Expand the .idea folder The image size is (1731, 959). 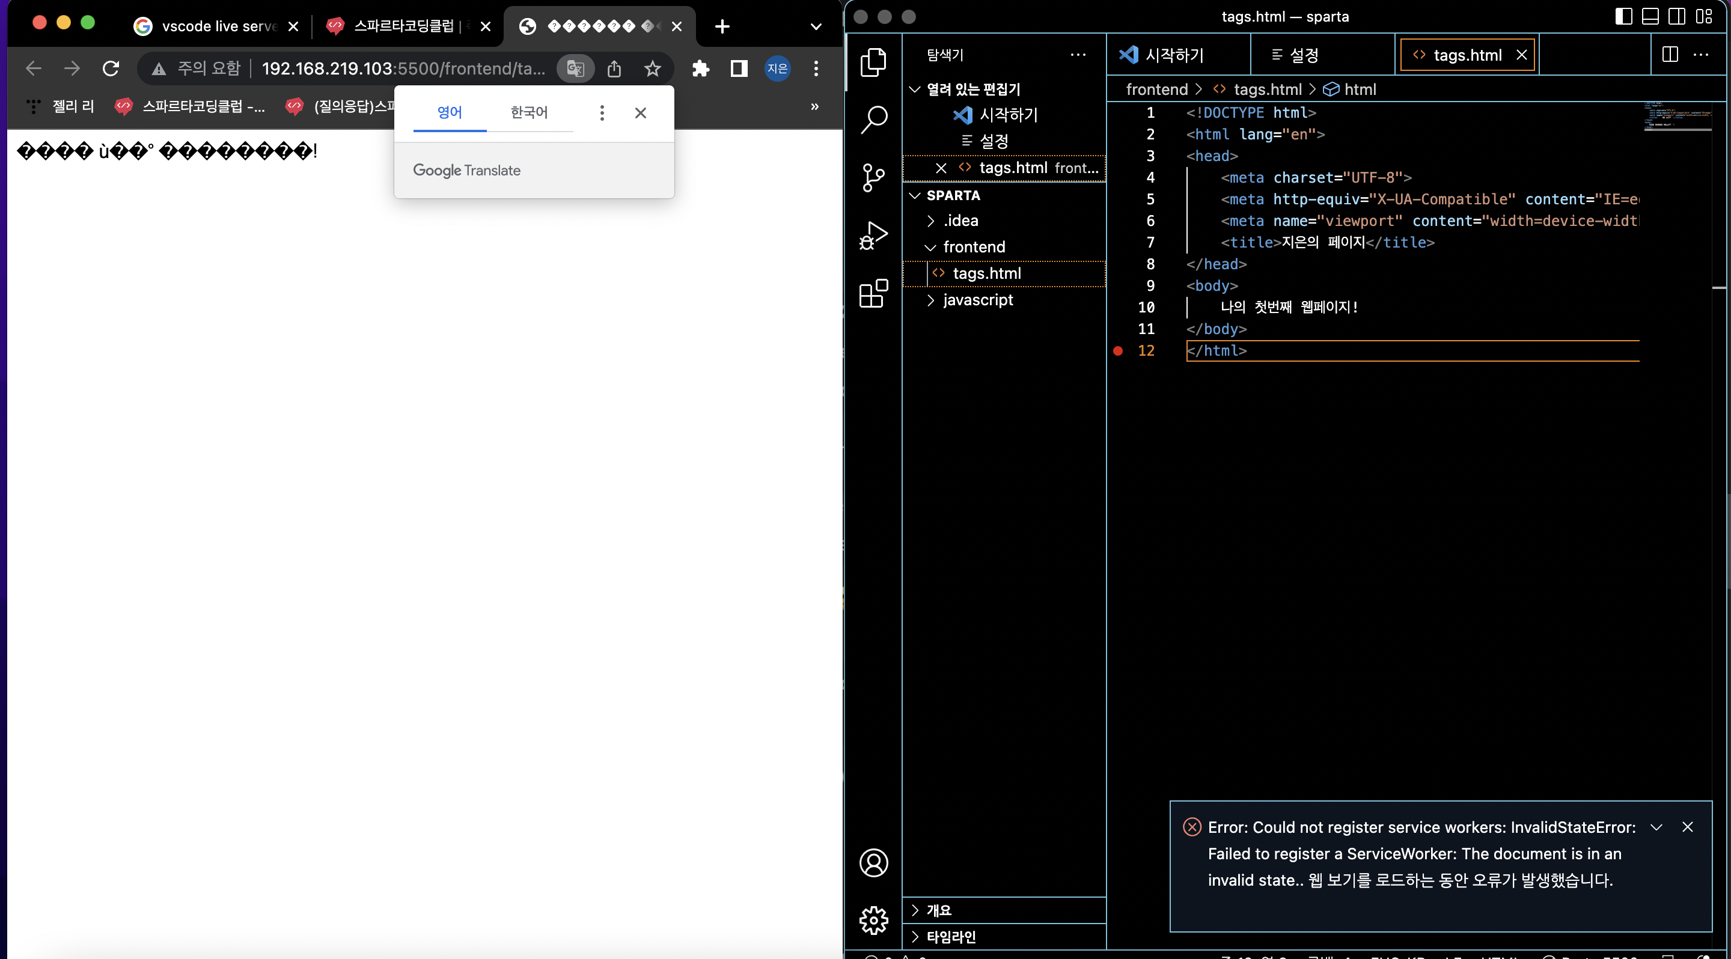pyautogui.click(x=1004, y=221)
